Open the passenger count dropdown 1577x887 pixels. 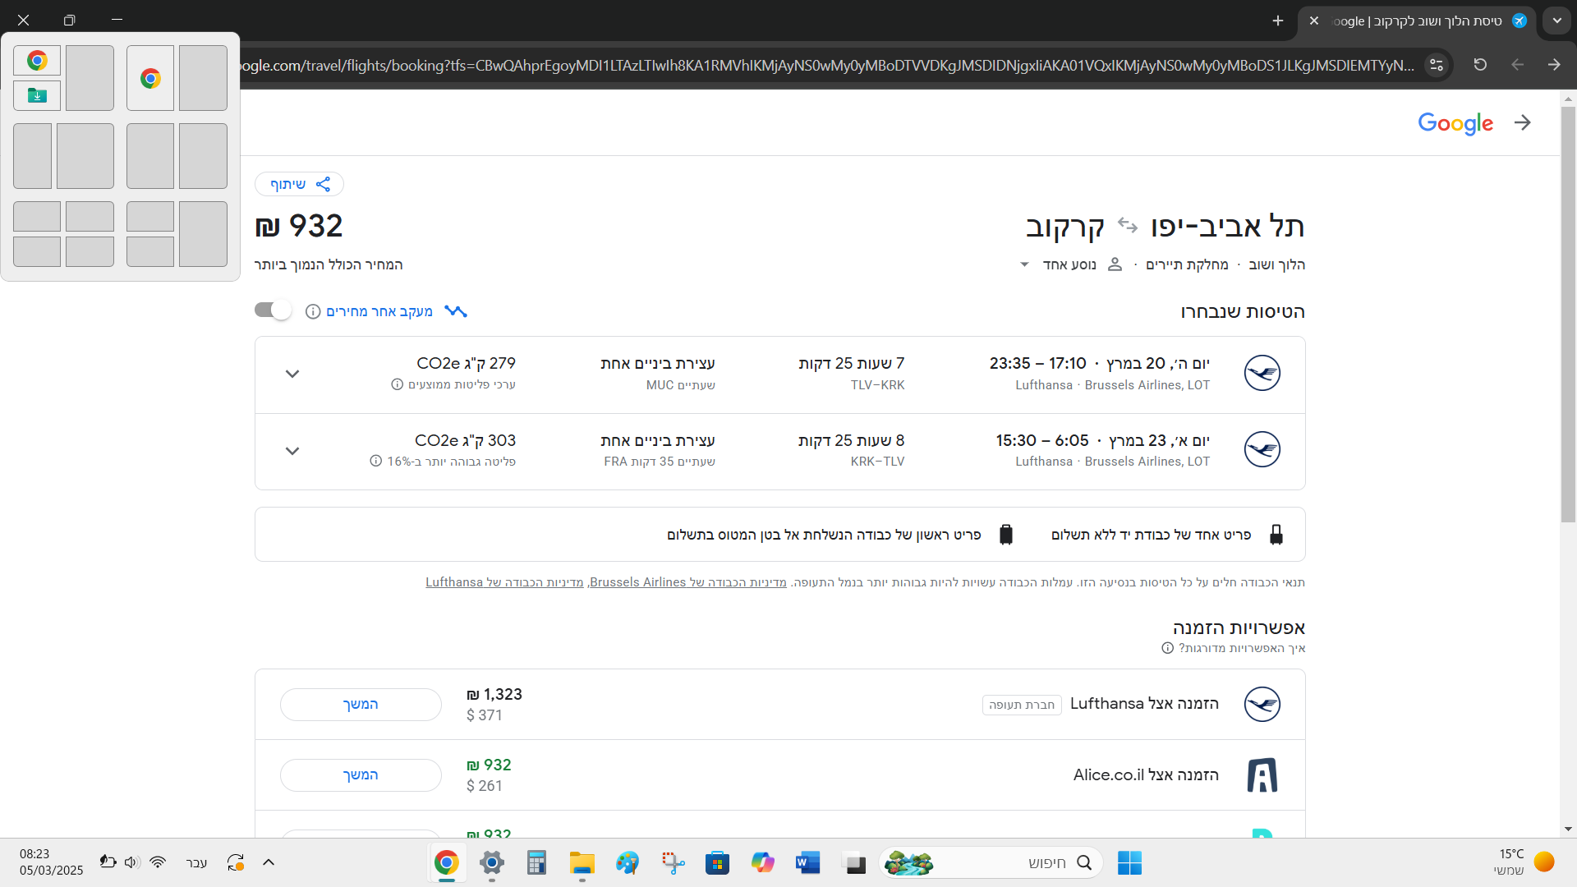point(1069,264)
